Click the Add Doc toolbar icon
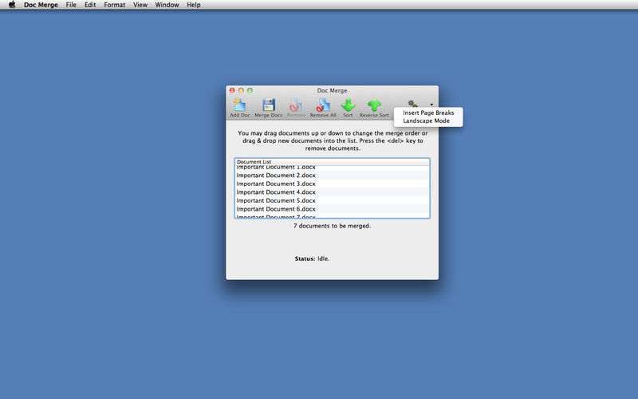This screenshot has height=399, width=638. pos(240,105)
